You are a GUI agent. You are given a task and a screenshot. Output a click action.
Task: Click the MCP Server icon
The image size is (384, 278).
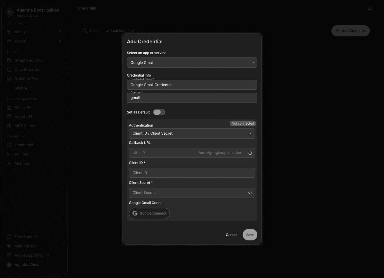click(x=9, y=126)
